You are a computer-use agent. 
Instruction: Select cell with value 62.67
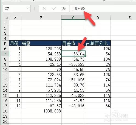(41, 106)
